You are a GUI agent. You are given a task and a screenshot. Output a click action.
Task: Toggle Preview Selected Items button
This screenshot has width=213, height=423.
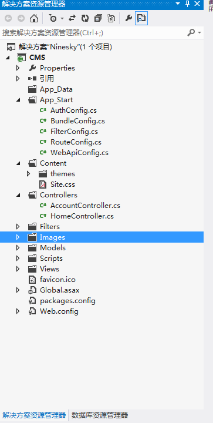point(141,18)
